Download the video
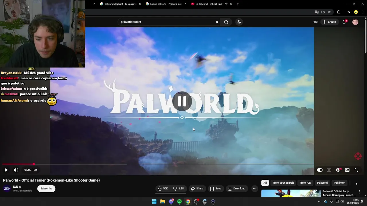Image resolution: width=367 pixels, height=206 pixels. [237, 189]
